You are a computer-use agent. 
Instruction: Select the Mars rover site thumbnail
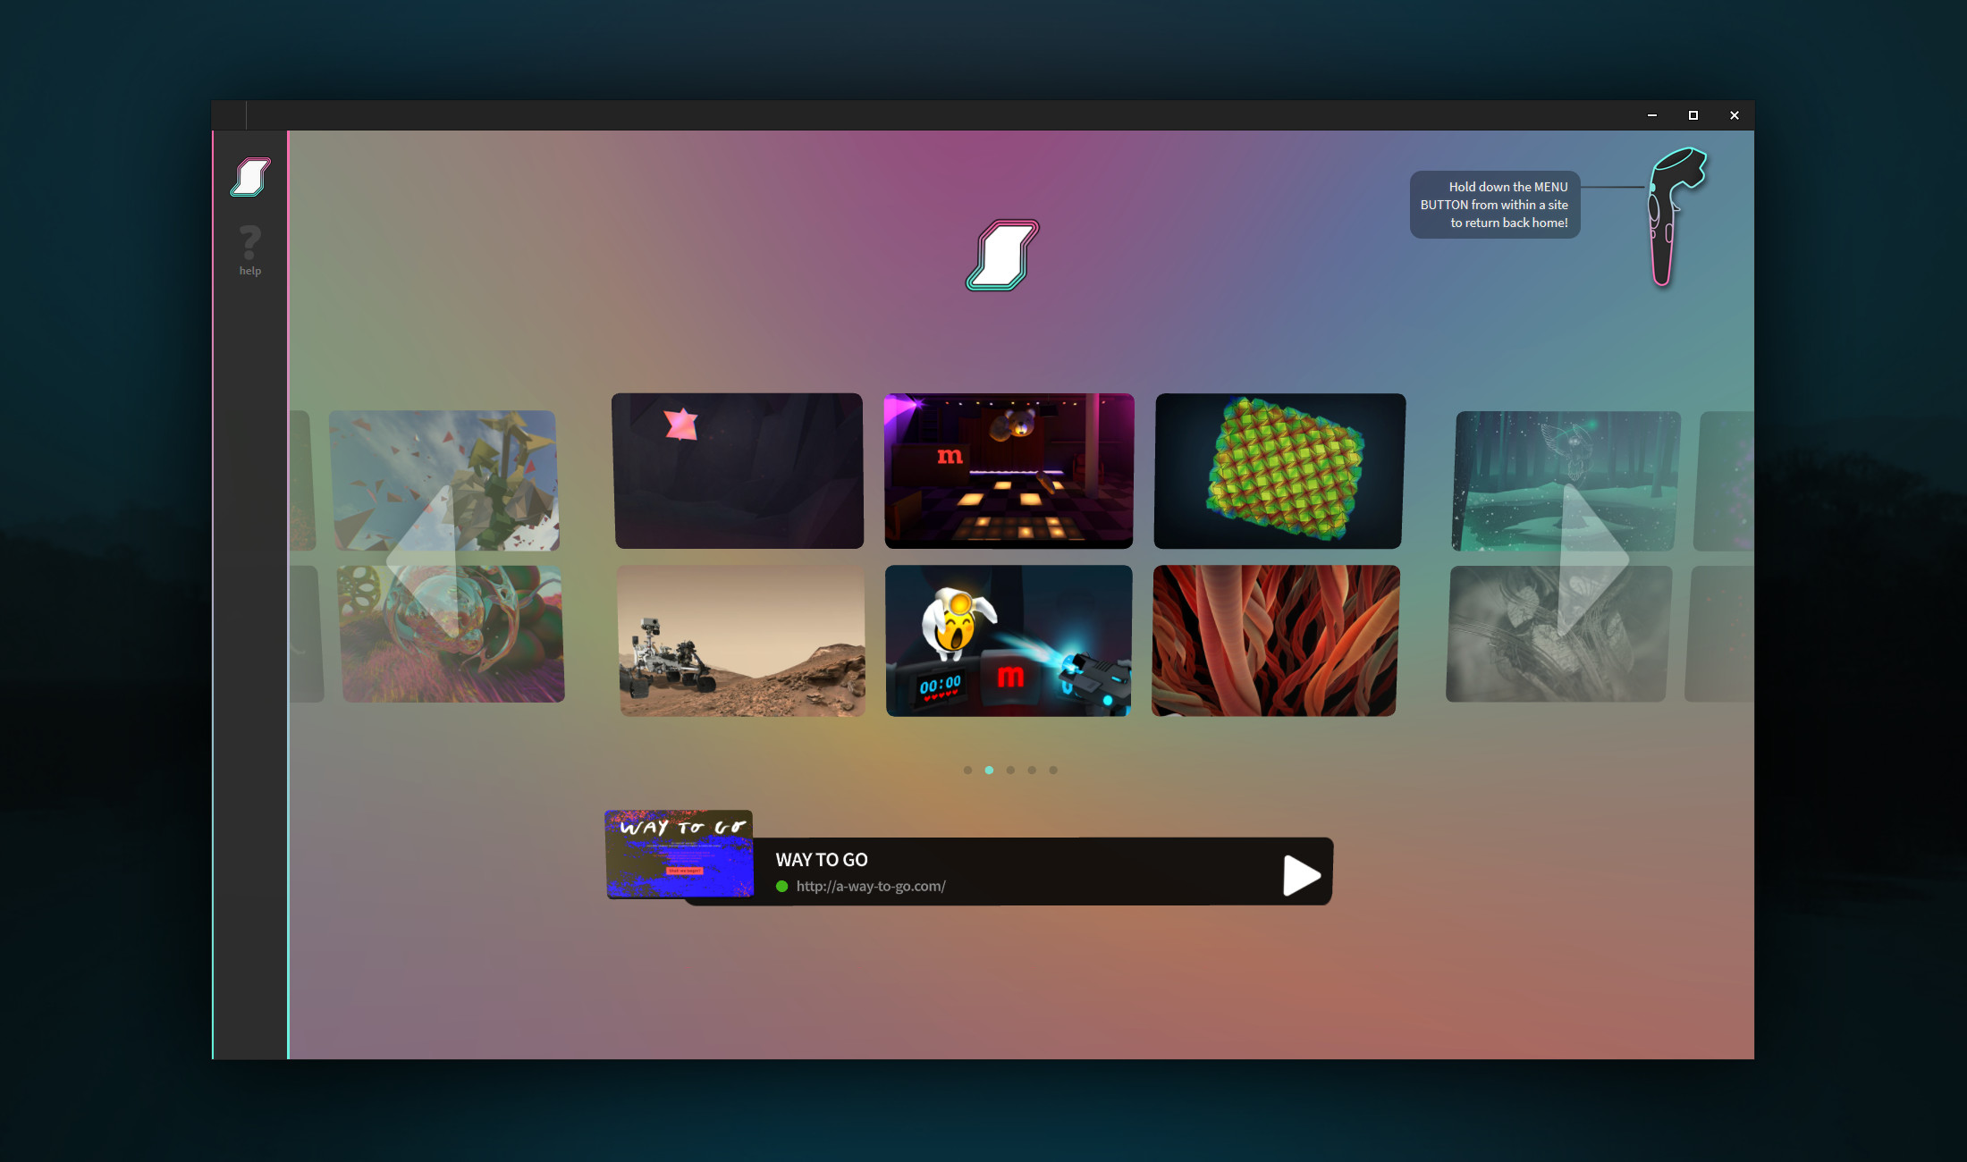[742, 639]
